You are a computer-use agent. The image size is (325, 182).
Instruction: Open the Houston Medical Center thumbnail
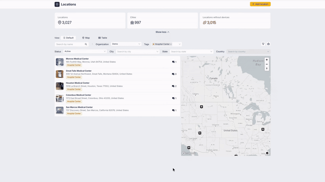click(60, 86)
